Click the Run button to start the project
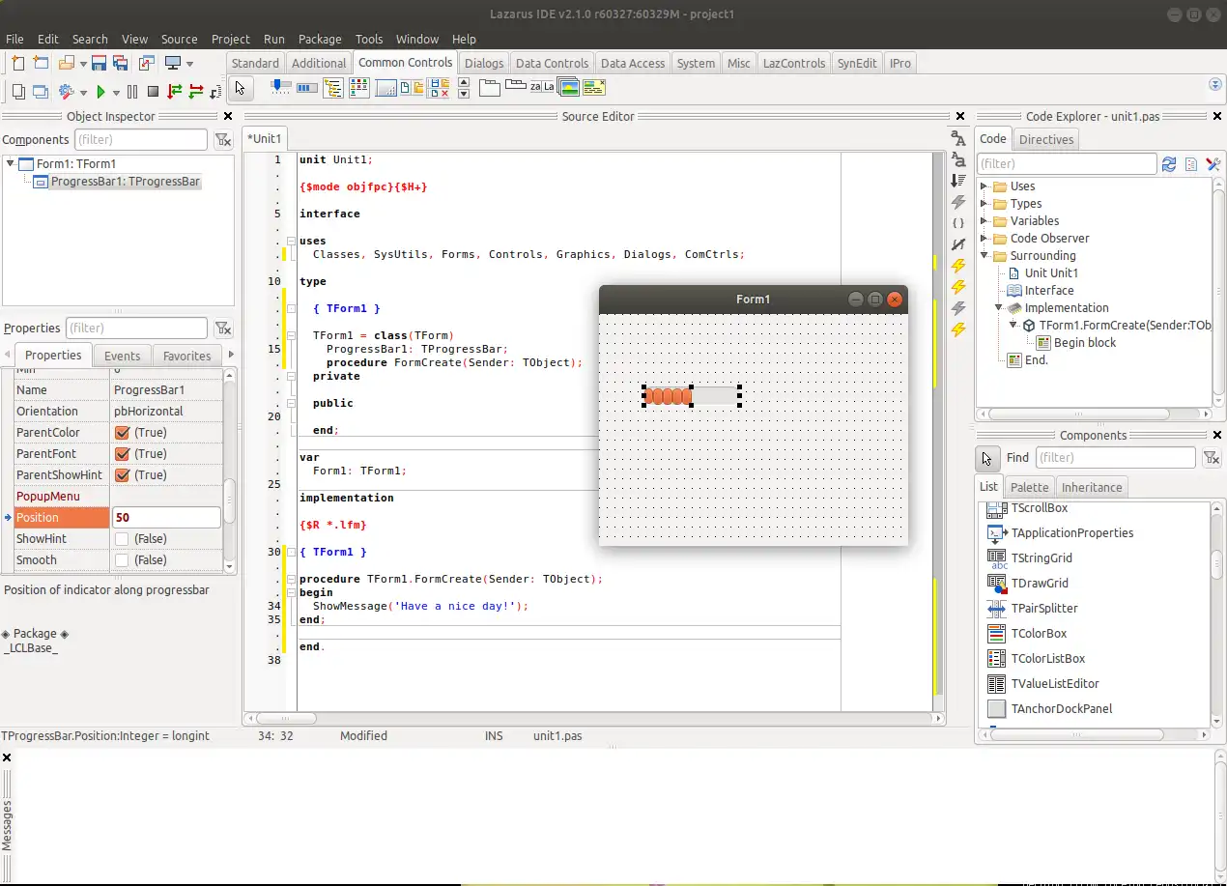 (x=101, y=91)
